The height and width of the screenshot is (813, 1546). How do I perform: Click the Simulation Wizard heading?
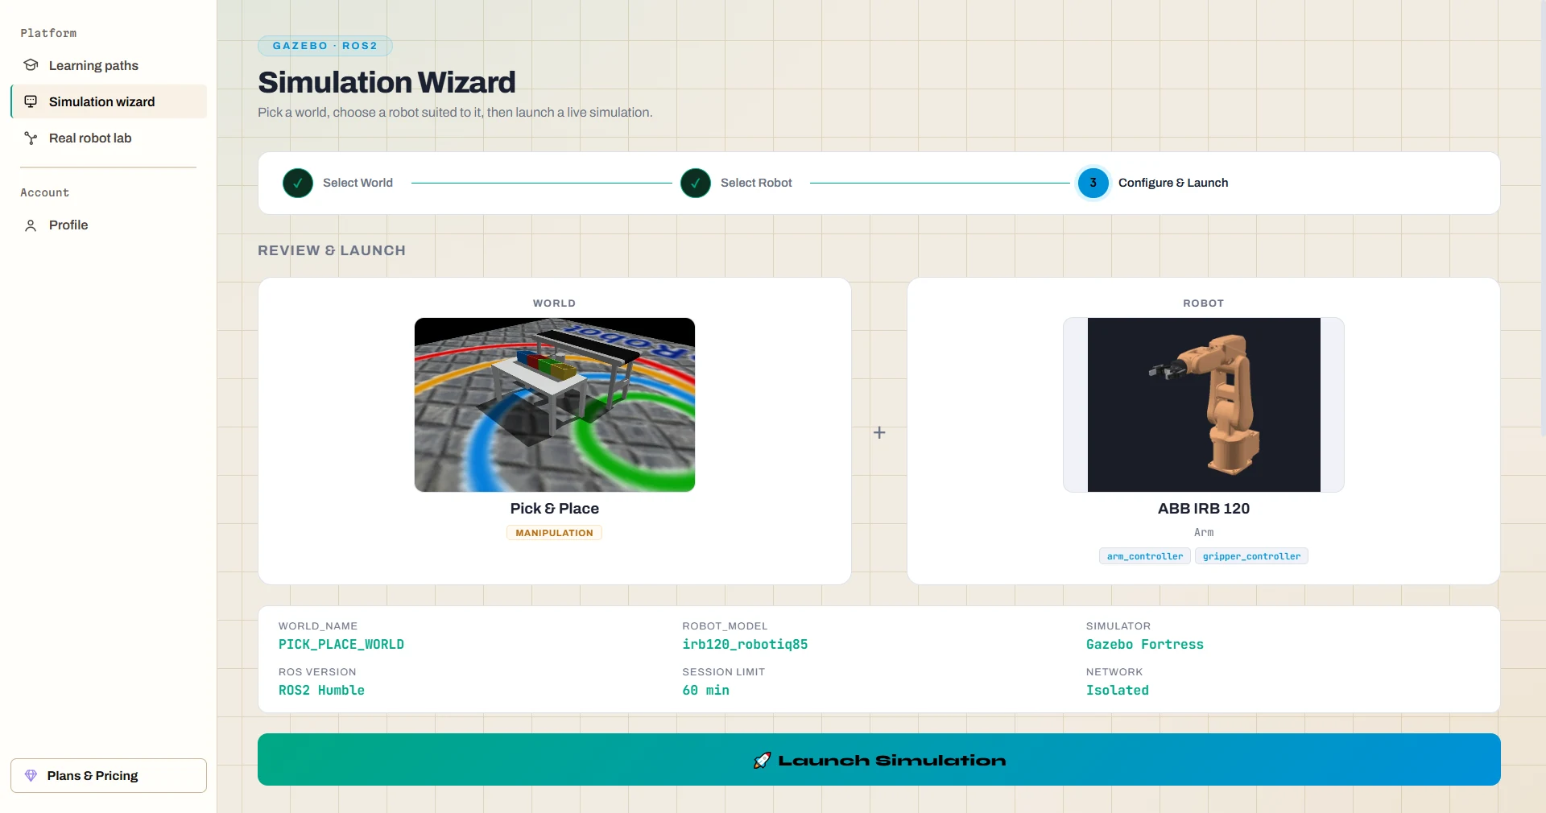[x=386, y=82]
